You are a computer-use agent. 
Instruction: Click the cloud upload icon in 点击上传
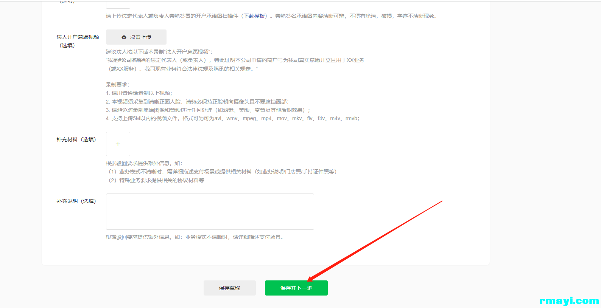click(x=124, y=37)
